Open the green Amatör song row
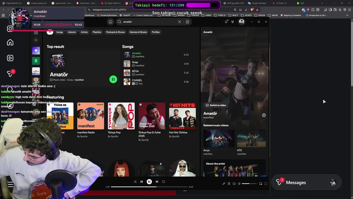This screenshot has height=199, width=353. tap(156, 55)
